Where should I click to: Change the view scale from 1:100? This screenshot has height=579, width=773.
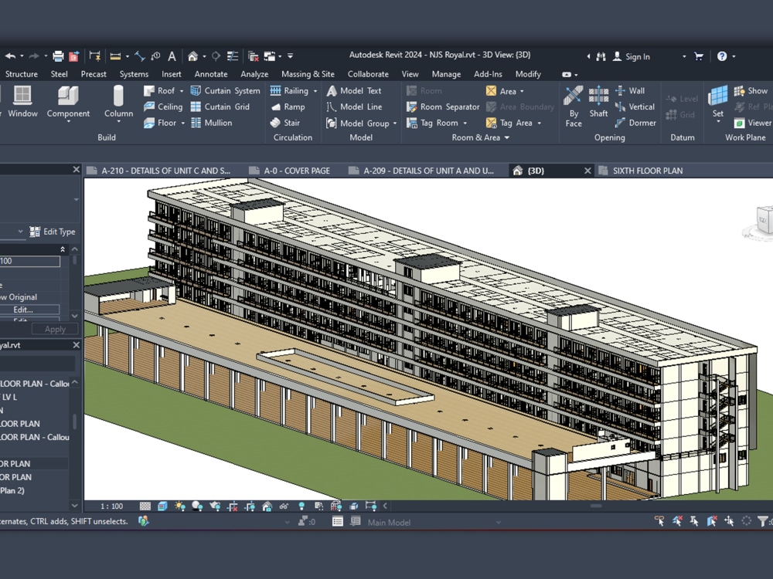(x=111, y=506)
